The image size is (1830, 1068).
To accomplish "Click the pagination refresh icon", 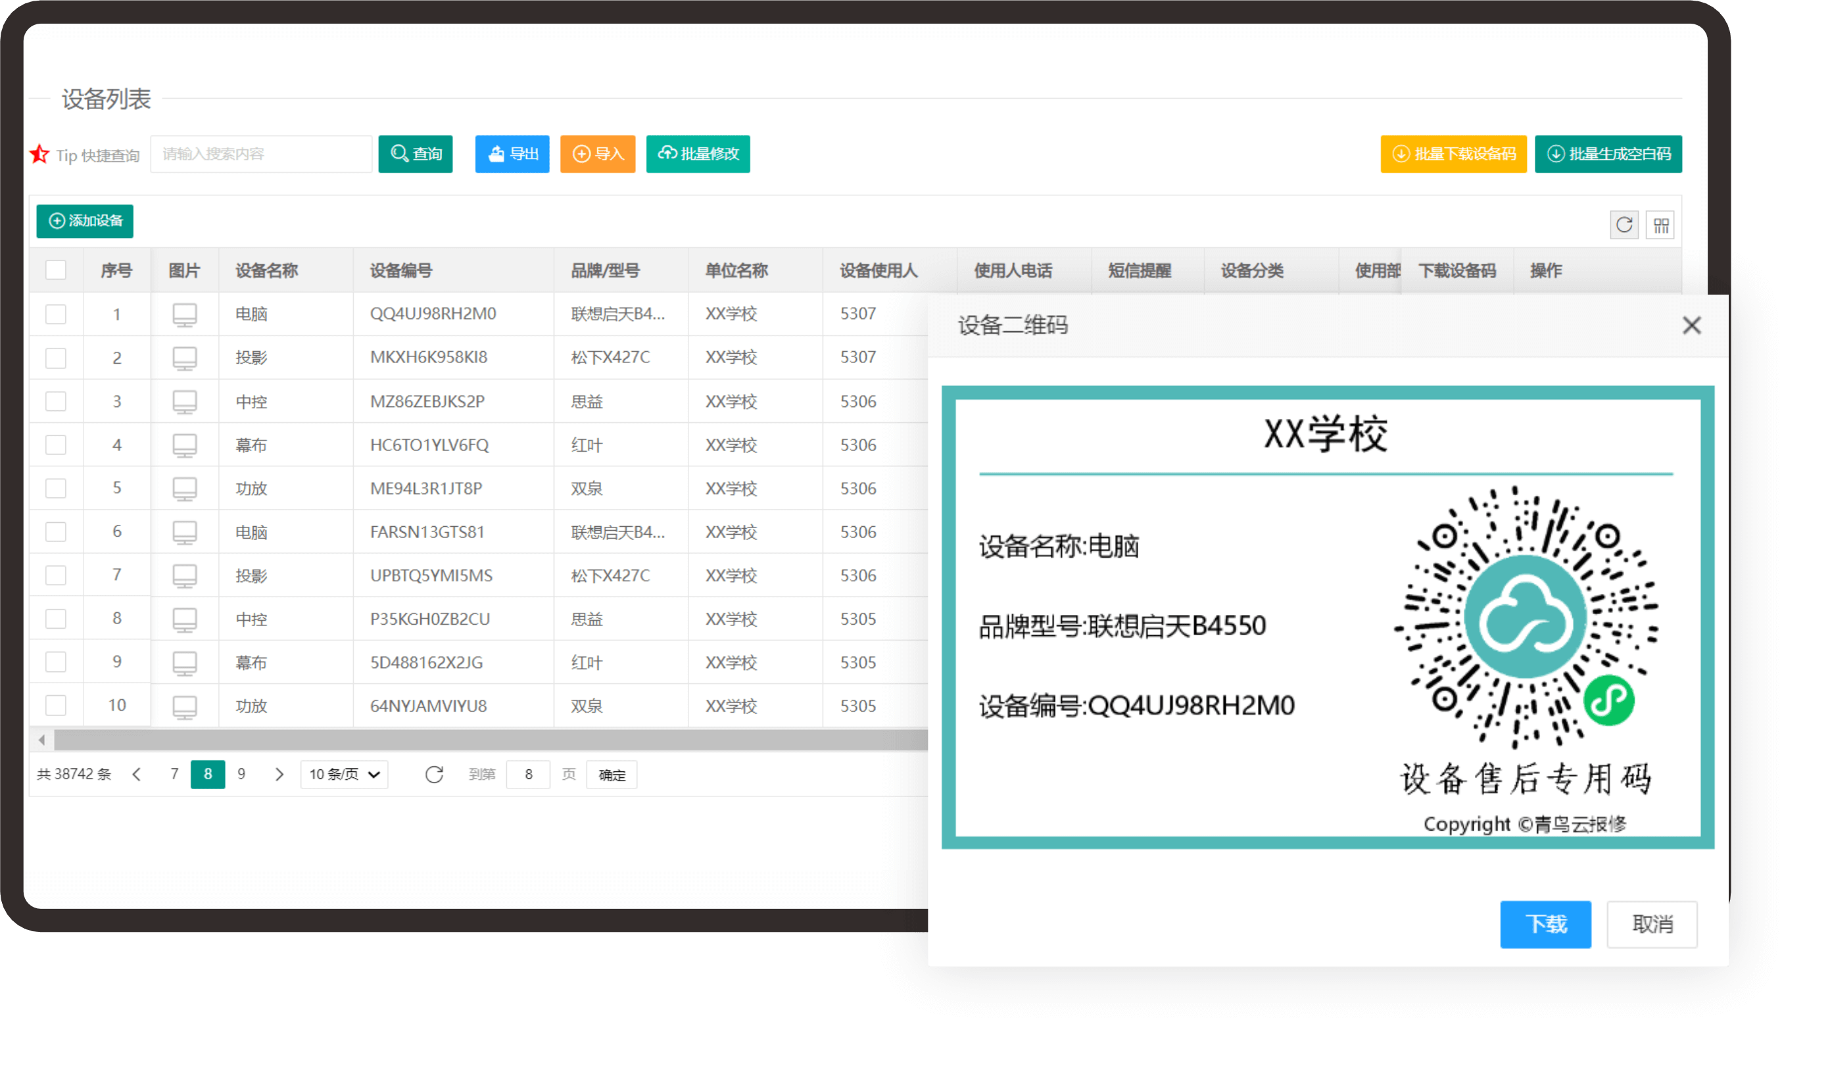I will tap(434, 775).
